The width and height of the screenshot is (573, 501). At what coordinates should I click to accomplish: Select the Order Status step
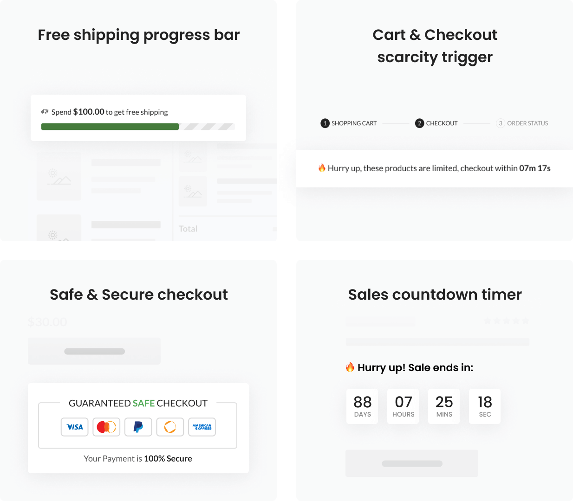click(x=522, y=123)
